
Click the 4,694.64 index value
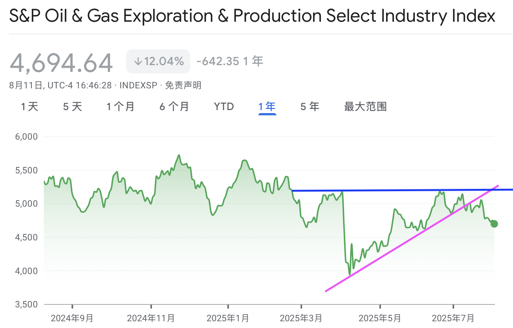(x=61, y=63)
